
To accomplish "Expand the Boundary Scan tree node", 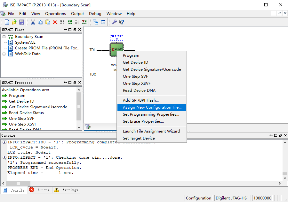I will pyautogui.click(x=4, y=37).
